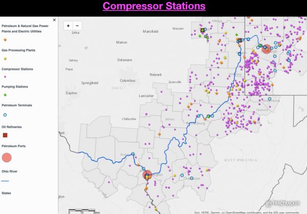Screen dimensions: 307x214
Task: Click the large red Petroleum Ports legend circle
Action: point(7,158)
